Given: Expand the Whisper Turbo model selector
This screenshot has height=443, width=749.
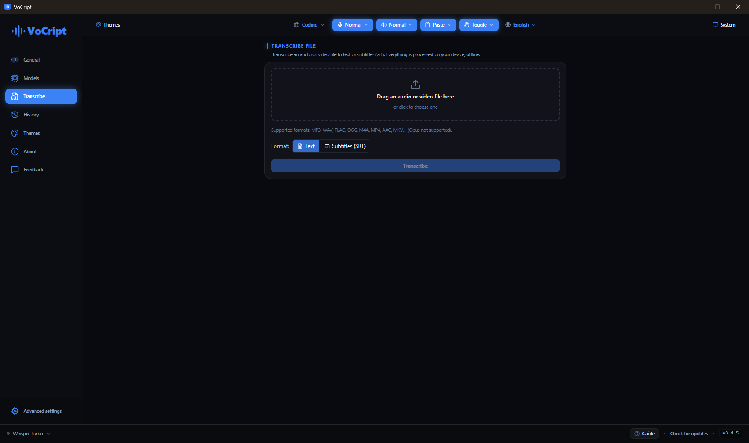Looking at the screenshot, I should click(28, 434).
